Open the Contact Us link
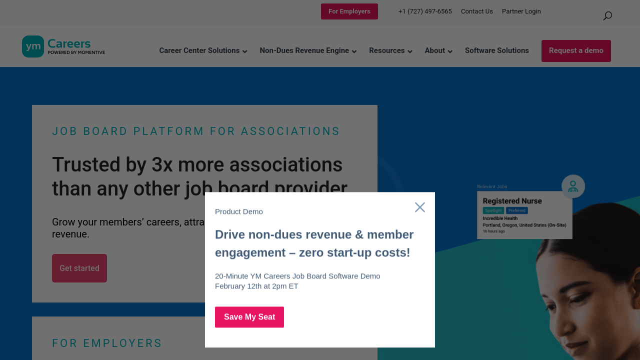Screen dimensions: 640x360 tap(476, 11)
